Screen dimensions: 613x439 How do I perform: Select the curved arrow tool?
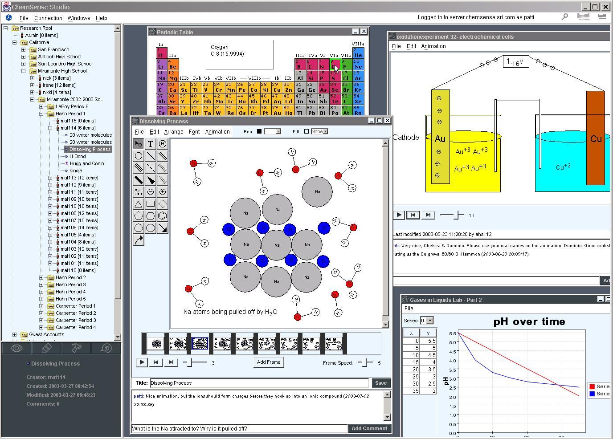139,240
